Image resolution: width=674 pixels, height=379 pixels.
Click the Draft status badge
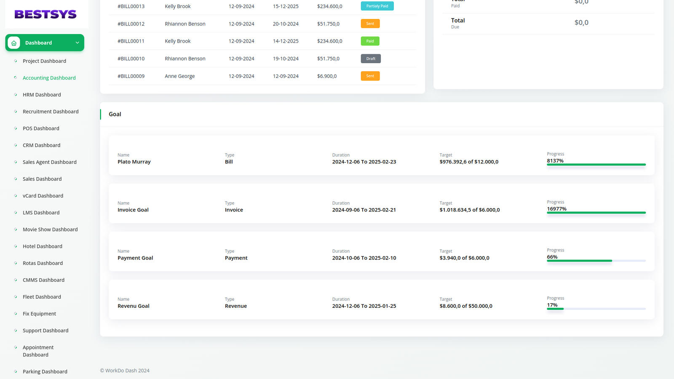coord(371,59)
